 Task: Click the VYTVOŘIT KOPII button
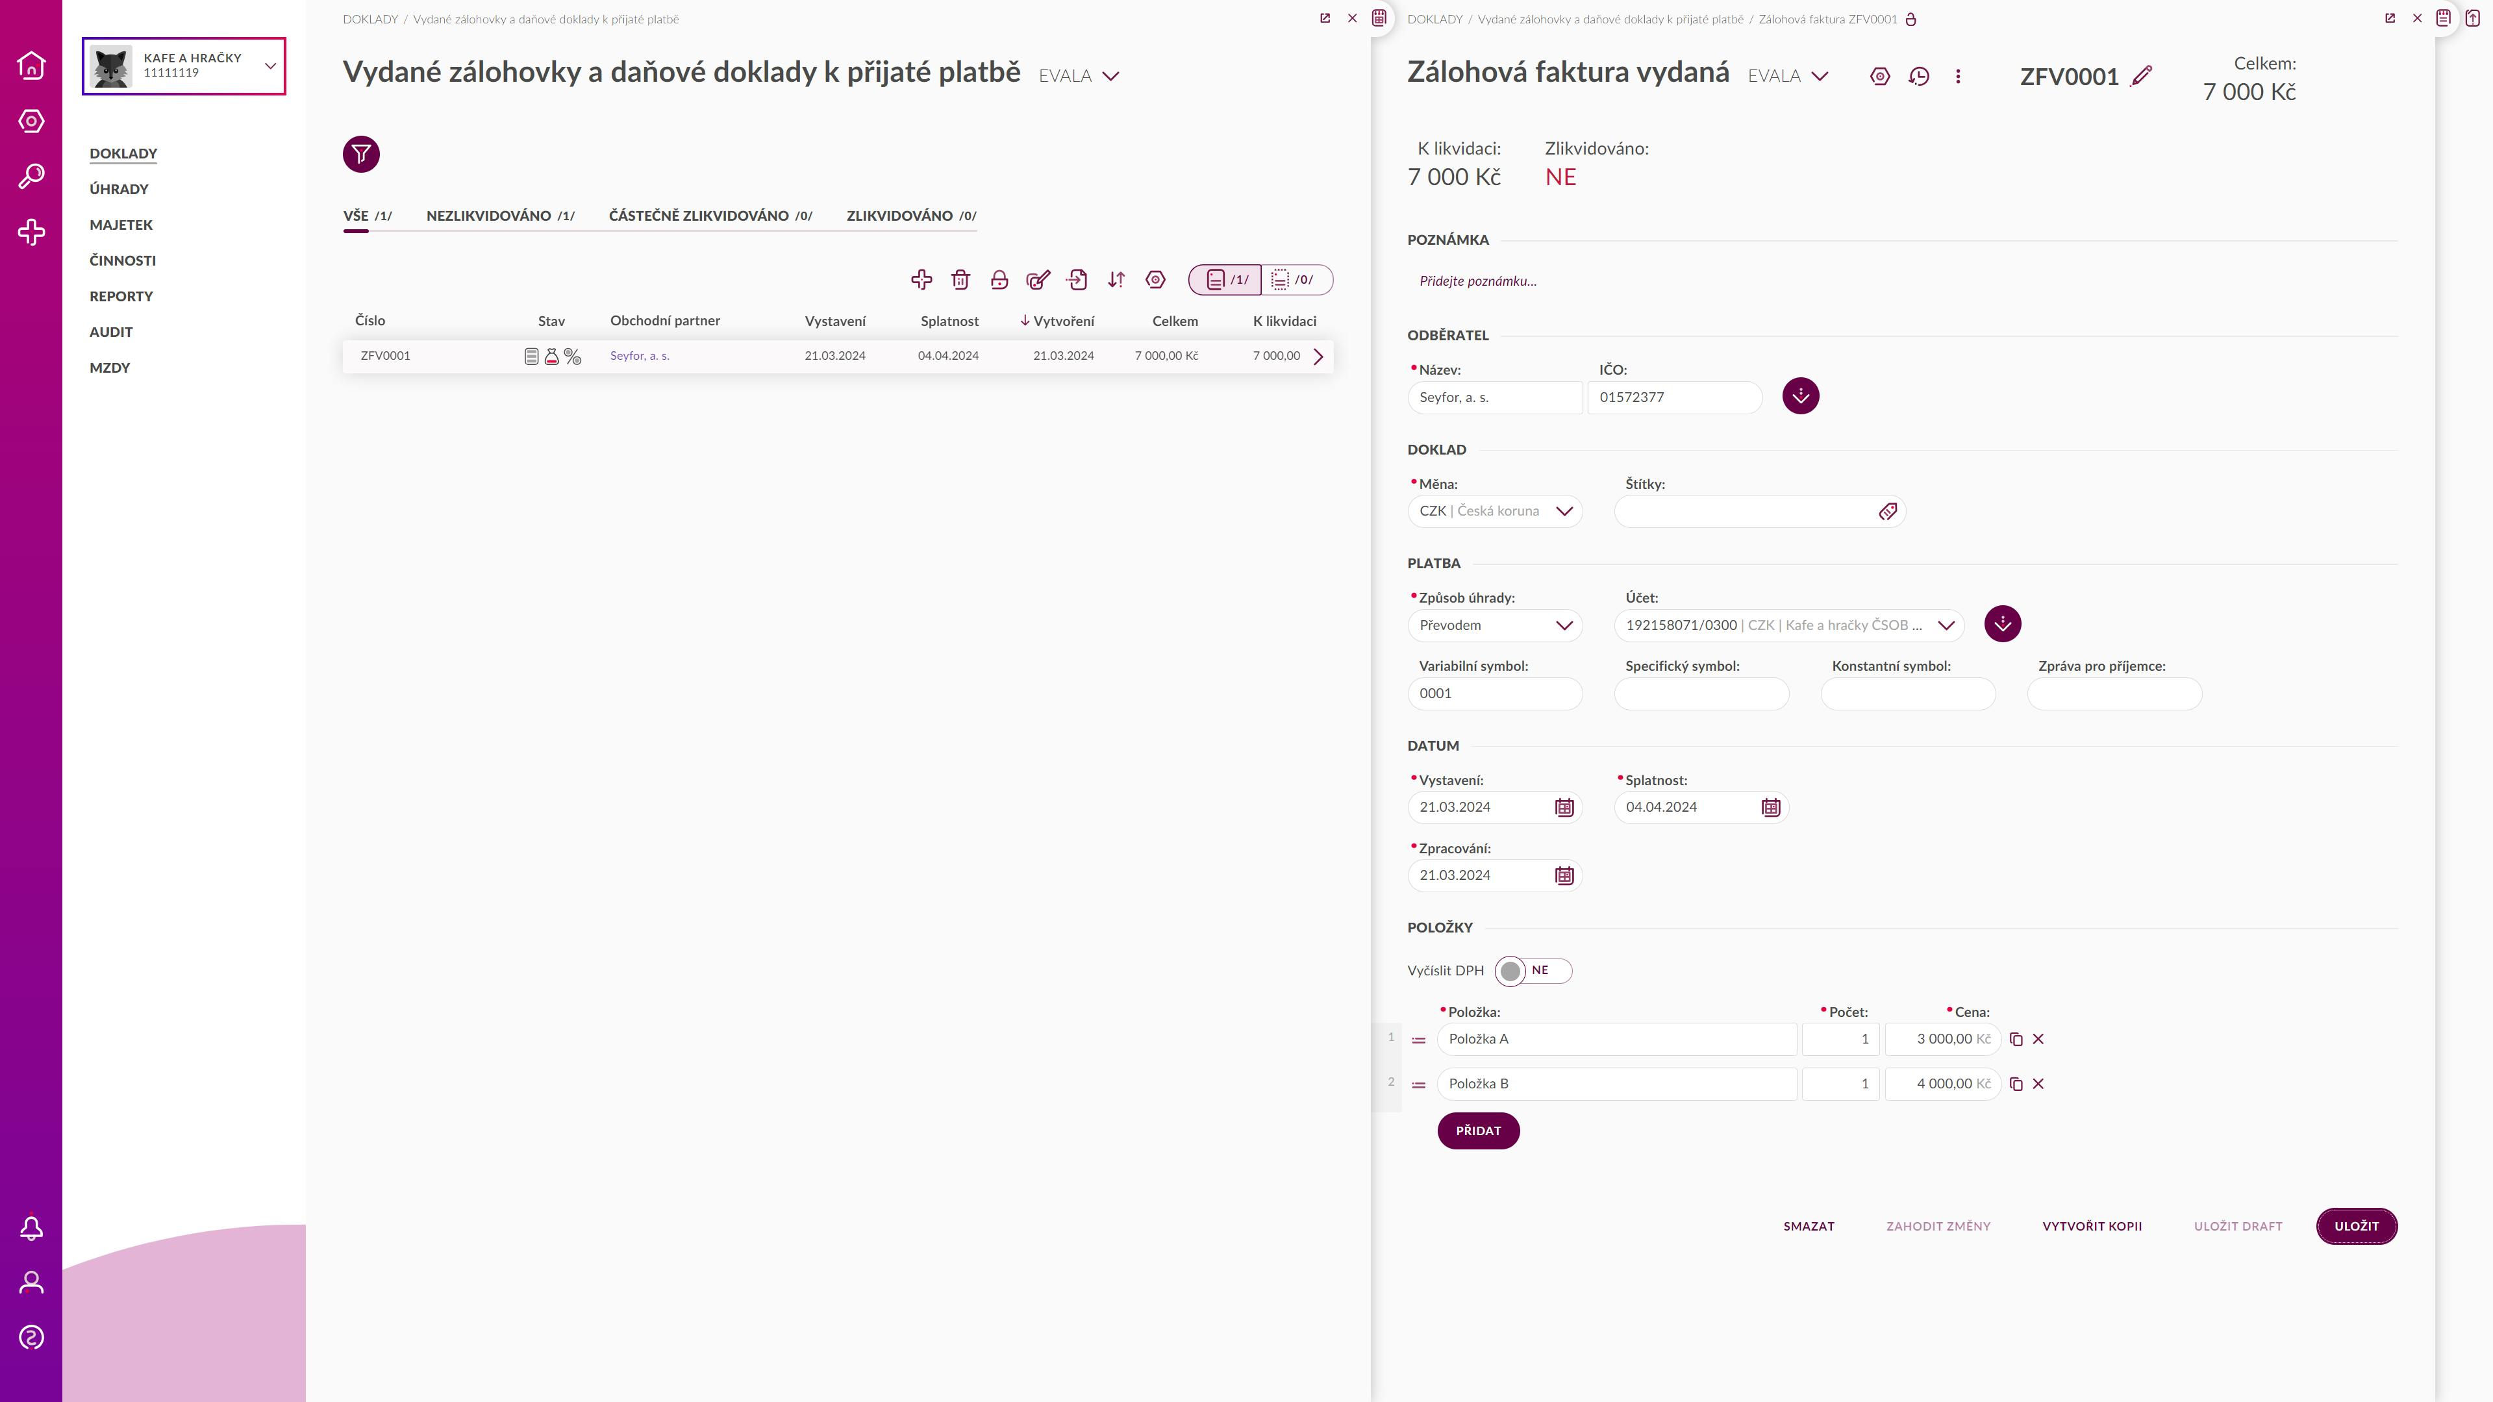2092,1226
